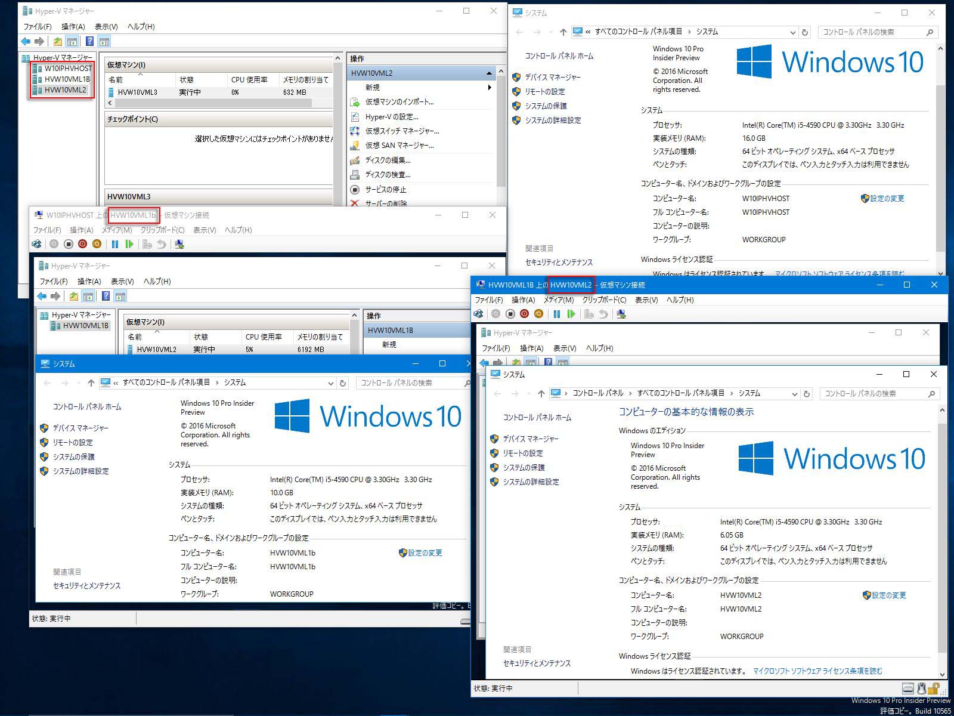Refresh the HVW10VML2 System window address bar
Image resolution: width=954 pixels, height=716 pixels.
tap(807, 394)
